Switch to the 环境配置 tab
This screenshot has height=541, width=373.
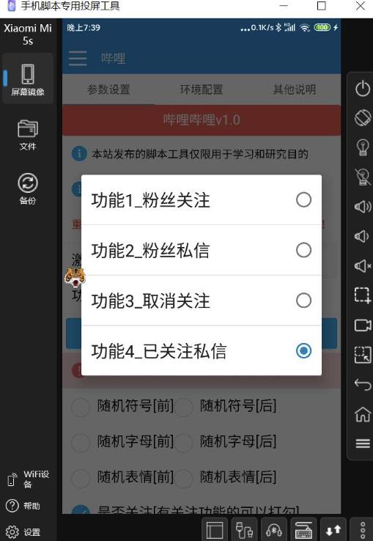click(x=202, y=89)
